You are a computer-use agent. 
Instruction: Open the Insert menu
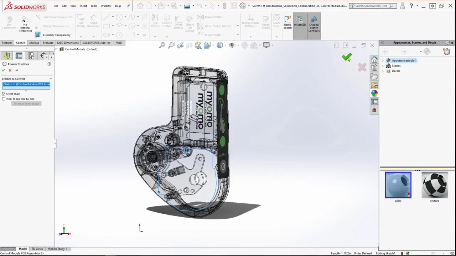83,6
